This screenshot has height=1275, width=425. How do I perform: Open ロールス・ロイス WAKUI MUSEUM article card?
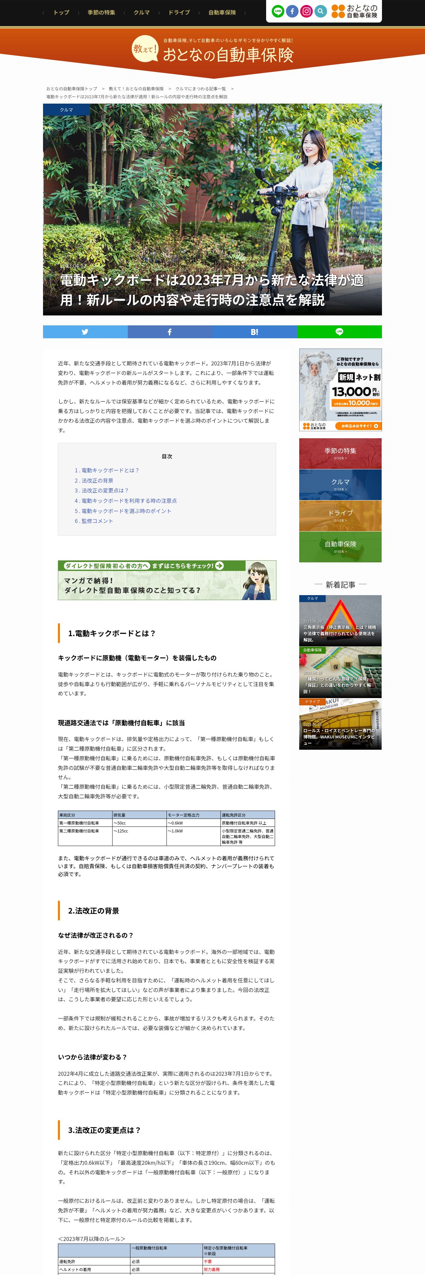(340, 724)
